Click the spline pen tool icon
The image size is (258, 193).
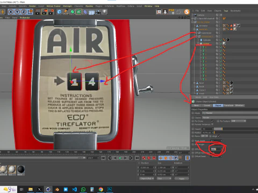tap(66, 12)
